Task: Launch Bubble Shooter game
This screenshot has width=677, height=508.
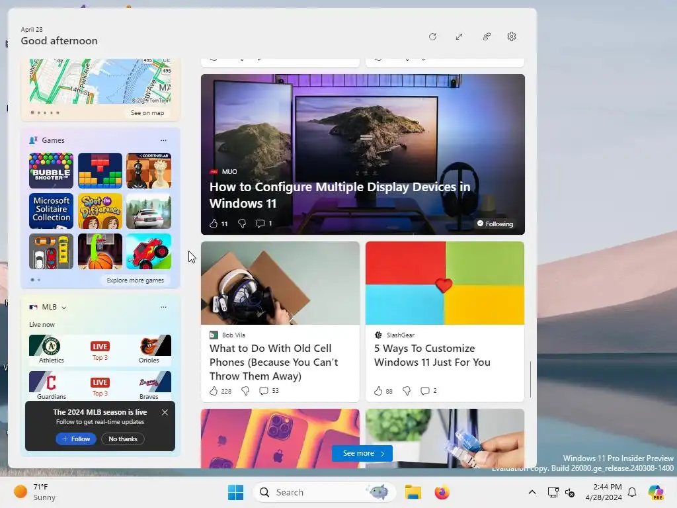Action: pyautogui.click(x=51, y=171)
